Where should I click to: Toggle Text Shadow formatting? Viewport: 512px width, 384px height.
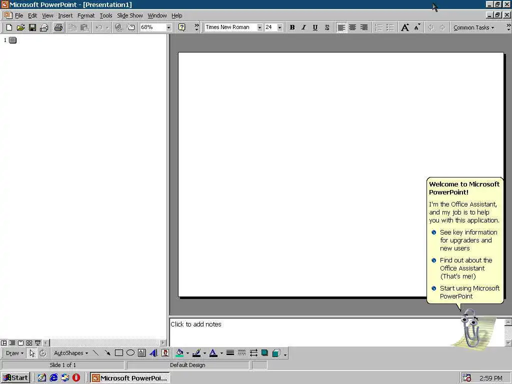point(327,27)
